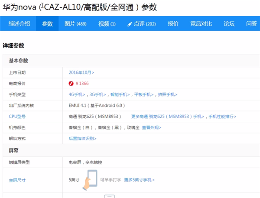Open the 视频 (1) tab
The height and width of the screenshot is (198, 260).
coord(107,24)
